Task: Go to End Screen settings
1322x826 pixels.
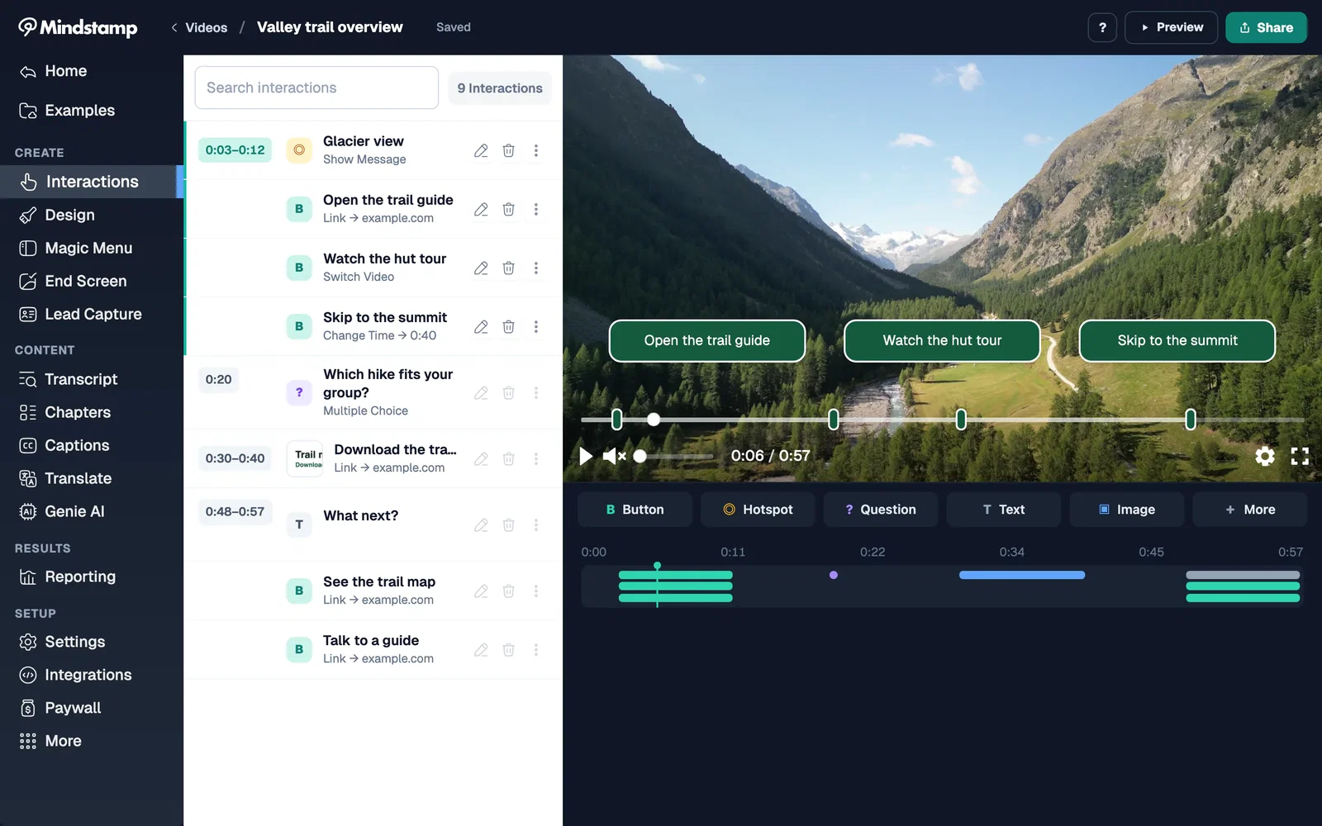Action: [91, 281]
